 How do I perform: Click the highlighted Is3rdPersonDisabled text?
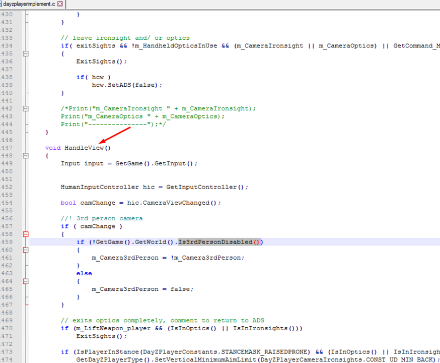[215, 242]
